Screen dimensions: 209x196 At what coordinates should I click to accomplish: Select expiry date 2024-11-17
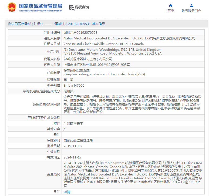click(x=73, y=157)
